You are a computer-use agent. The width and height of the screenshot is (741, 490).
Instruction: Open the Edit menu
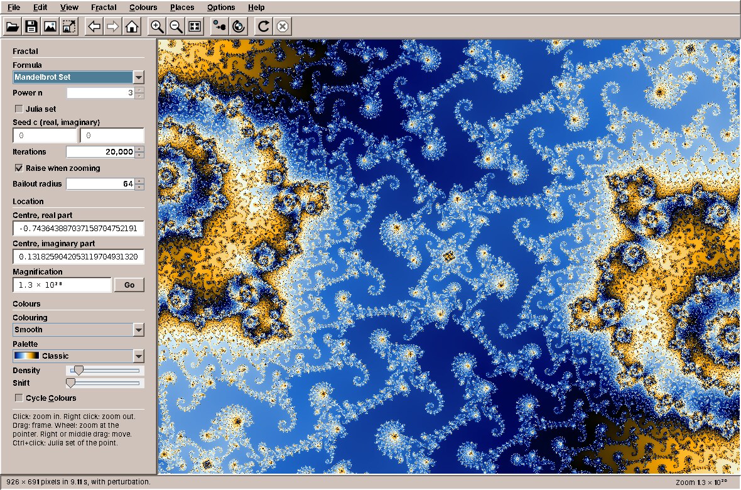40,7
